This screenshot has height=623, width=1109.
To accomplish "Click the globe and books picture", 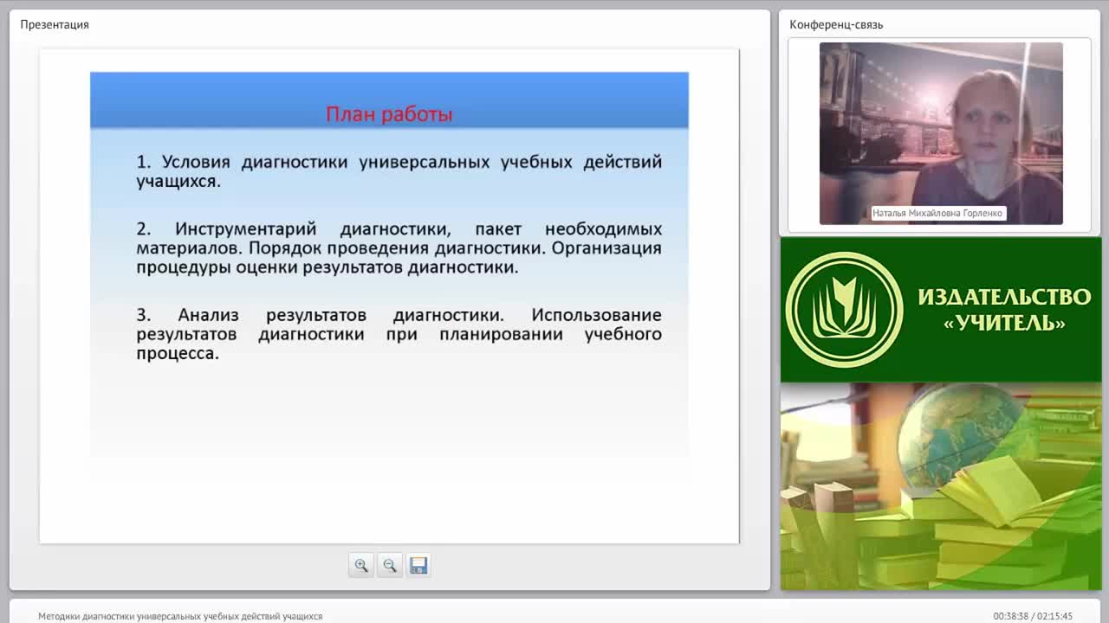I will 941,487.
